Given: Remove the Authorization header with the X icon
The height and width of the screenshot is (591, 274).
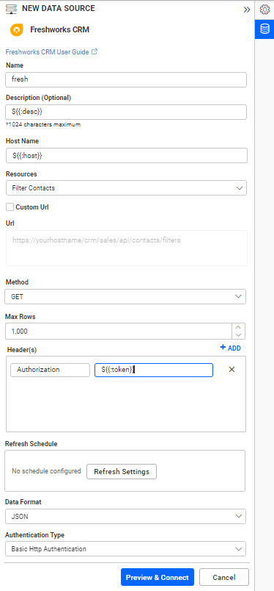Looking at the screenshot, I should click(x=232, y=370).
